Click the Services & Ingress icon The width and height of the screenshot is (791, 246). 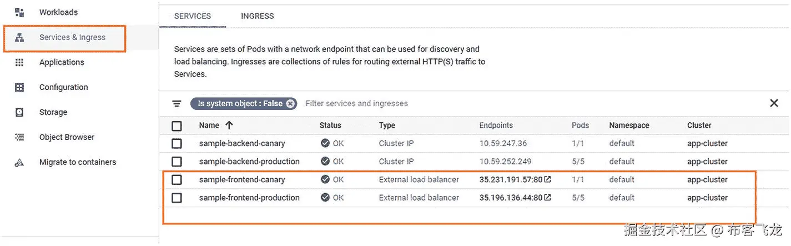point(19,38)
